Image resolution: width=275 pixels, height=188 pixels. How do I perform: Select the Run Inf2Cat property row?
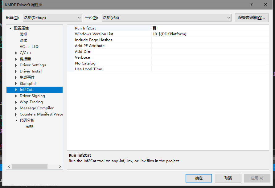(168, 28)
